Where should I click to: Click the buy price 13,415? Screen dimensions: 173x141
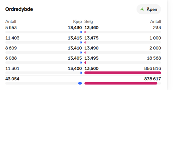[x=75, y=38]
